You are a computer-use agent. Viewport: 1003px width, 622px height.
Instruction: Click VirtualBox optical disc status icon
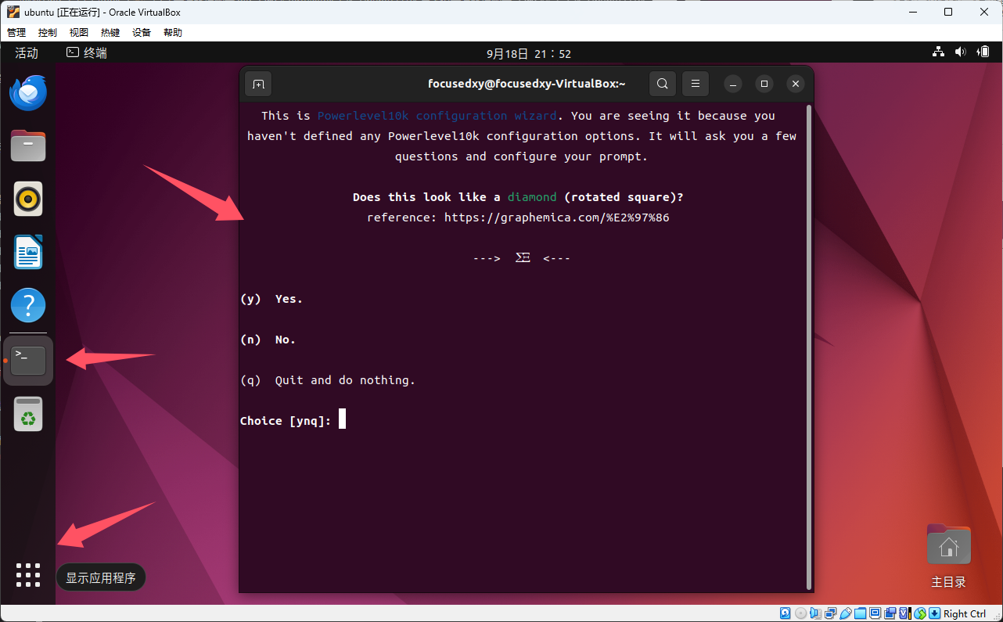[x=801, y=613]
